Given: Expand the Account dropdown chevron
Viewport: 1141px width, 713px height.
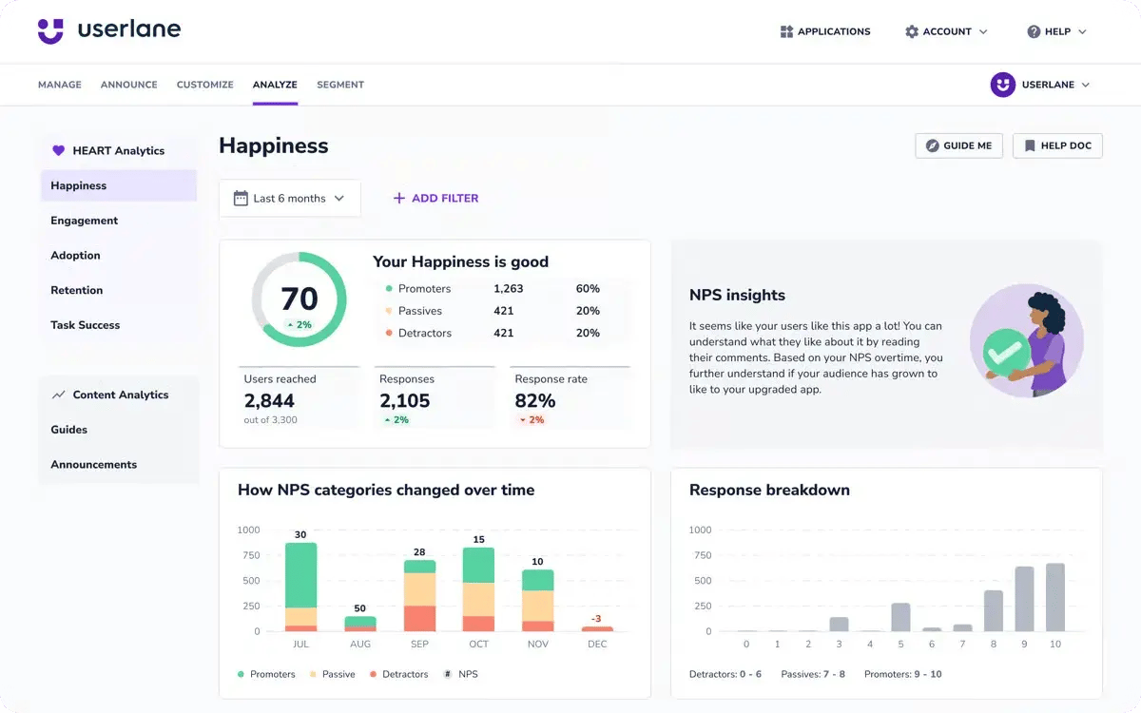Looking at the screenshot, I should point(983,31).
